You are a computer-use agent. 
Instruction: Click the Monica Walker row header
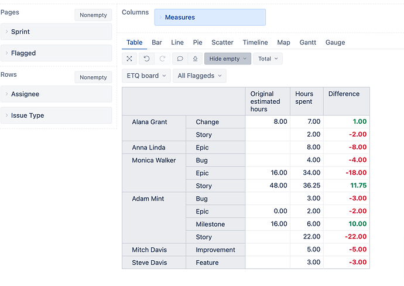[154, 161]
